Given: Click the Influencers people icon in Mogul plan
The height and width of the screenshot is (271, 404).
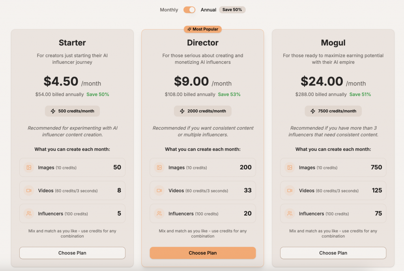Looking at the screenshot, I should pos(290,213).
